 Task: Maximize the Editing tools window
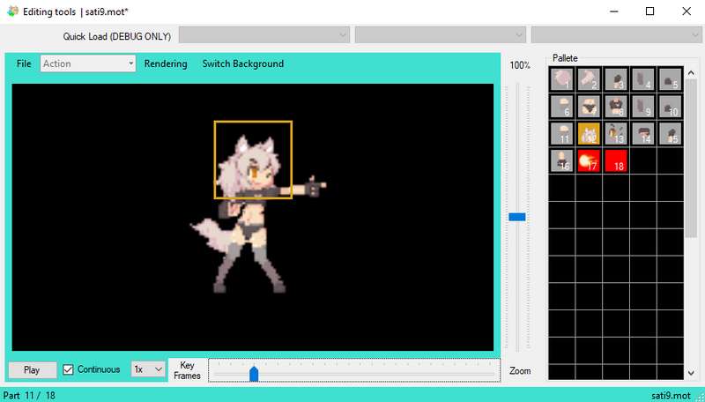649,11
